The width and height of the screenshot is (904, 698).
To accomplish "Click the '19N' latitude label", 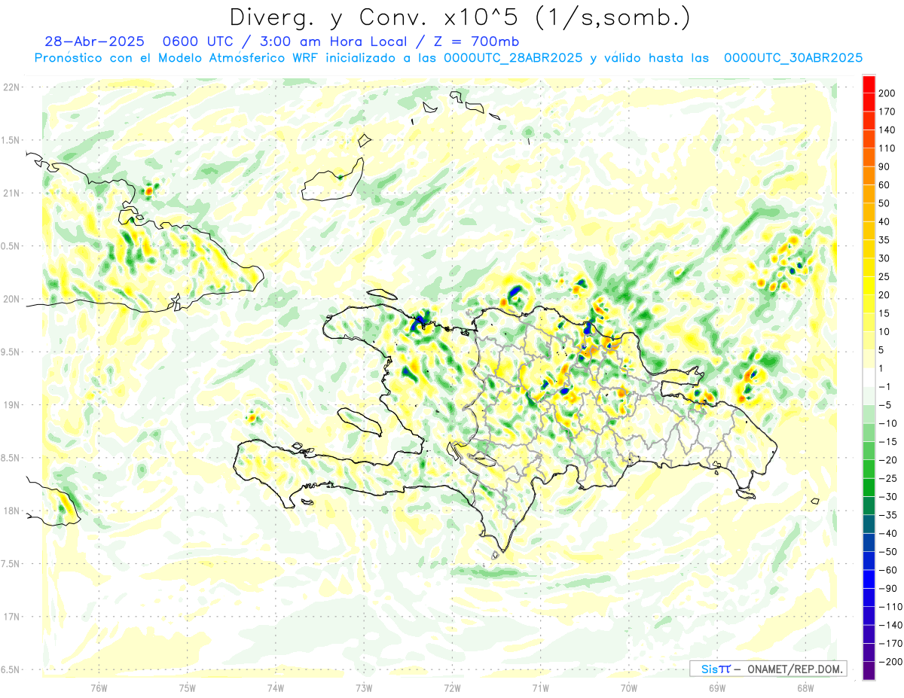I will 11,405.
